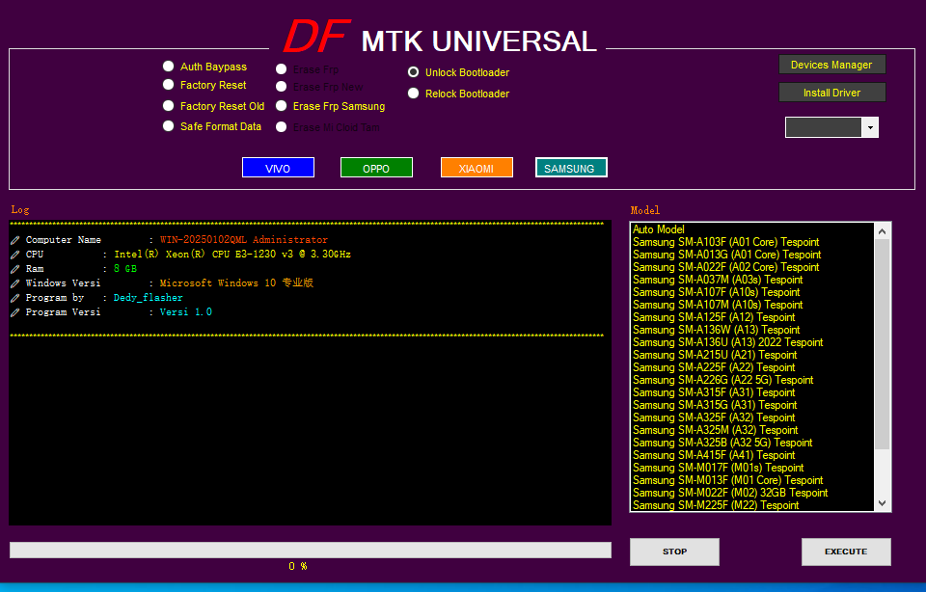Click the pencil icon beside Ram
Viewport: 926px width, 592px height.
[15, 269]
